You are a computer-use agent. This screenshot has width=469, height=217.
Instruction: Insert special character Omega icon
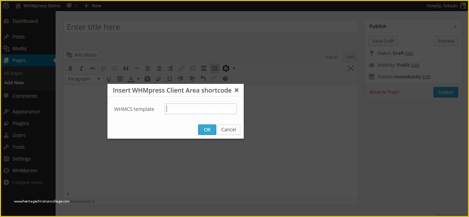(x=170, y=79)
